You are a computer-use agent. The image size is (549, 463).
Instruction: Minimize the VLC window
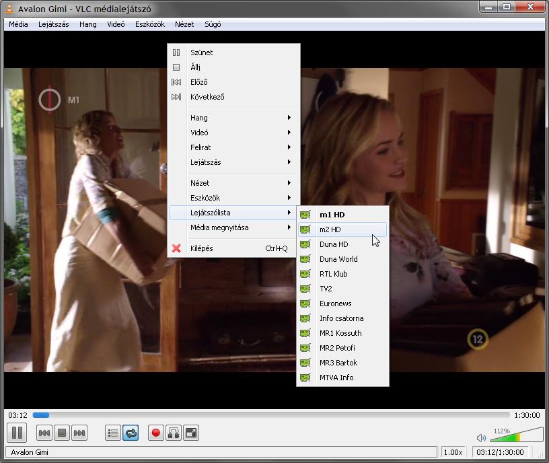(488, 7)
